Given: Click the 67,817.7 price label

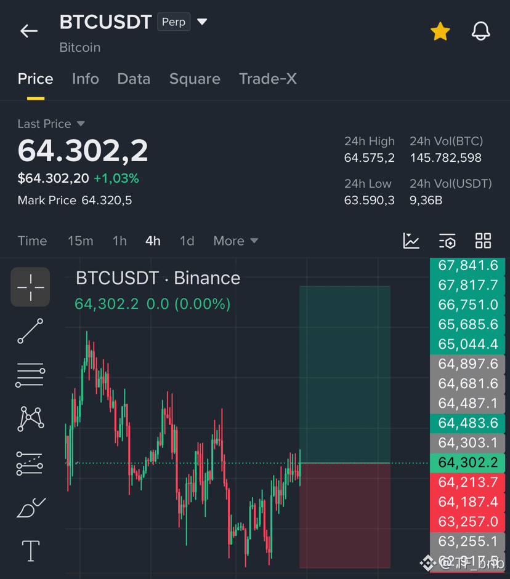Looking at the screenshot, I should [x=467, y=285].
